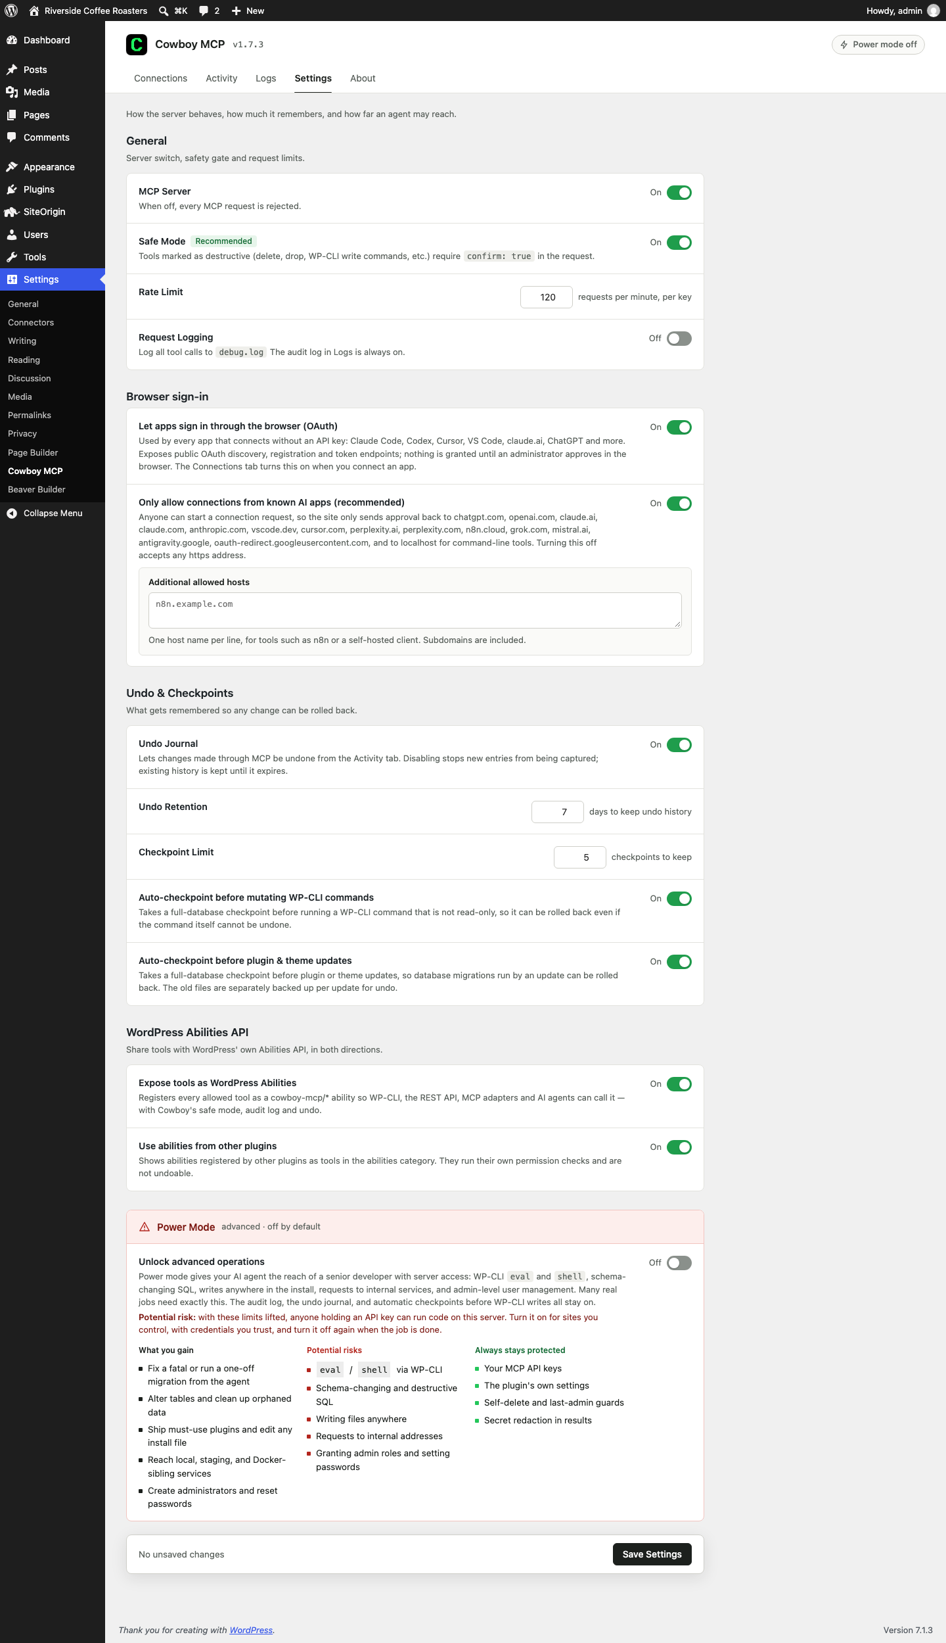The width and height of the screenshot is (946, 1643).
Task: Switch to the About tab
Action: pos(363,78)
